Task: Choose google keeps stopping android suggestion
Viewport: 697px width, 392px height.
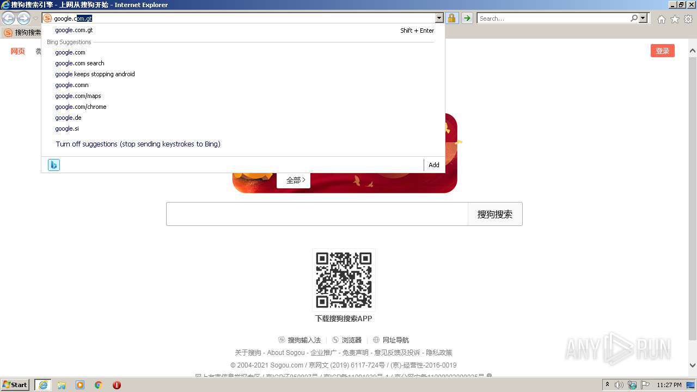Action: click(243, 74)
